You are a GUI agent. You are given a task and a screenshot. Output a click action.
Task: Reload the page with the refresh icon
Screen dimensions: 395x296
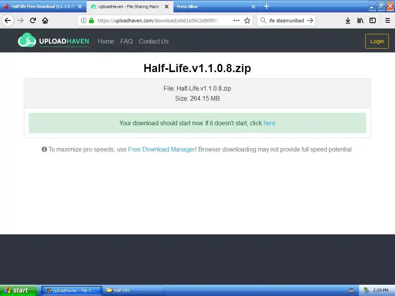coord(33,20)
